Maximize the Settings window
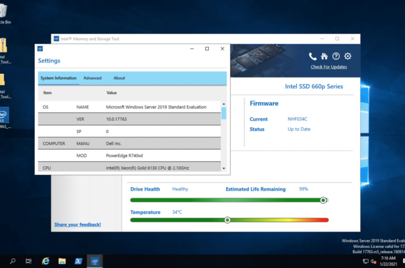The height and width of the screenshot is (268, 405). pos(207,49)
